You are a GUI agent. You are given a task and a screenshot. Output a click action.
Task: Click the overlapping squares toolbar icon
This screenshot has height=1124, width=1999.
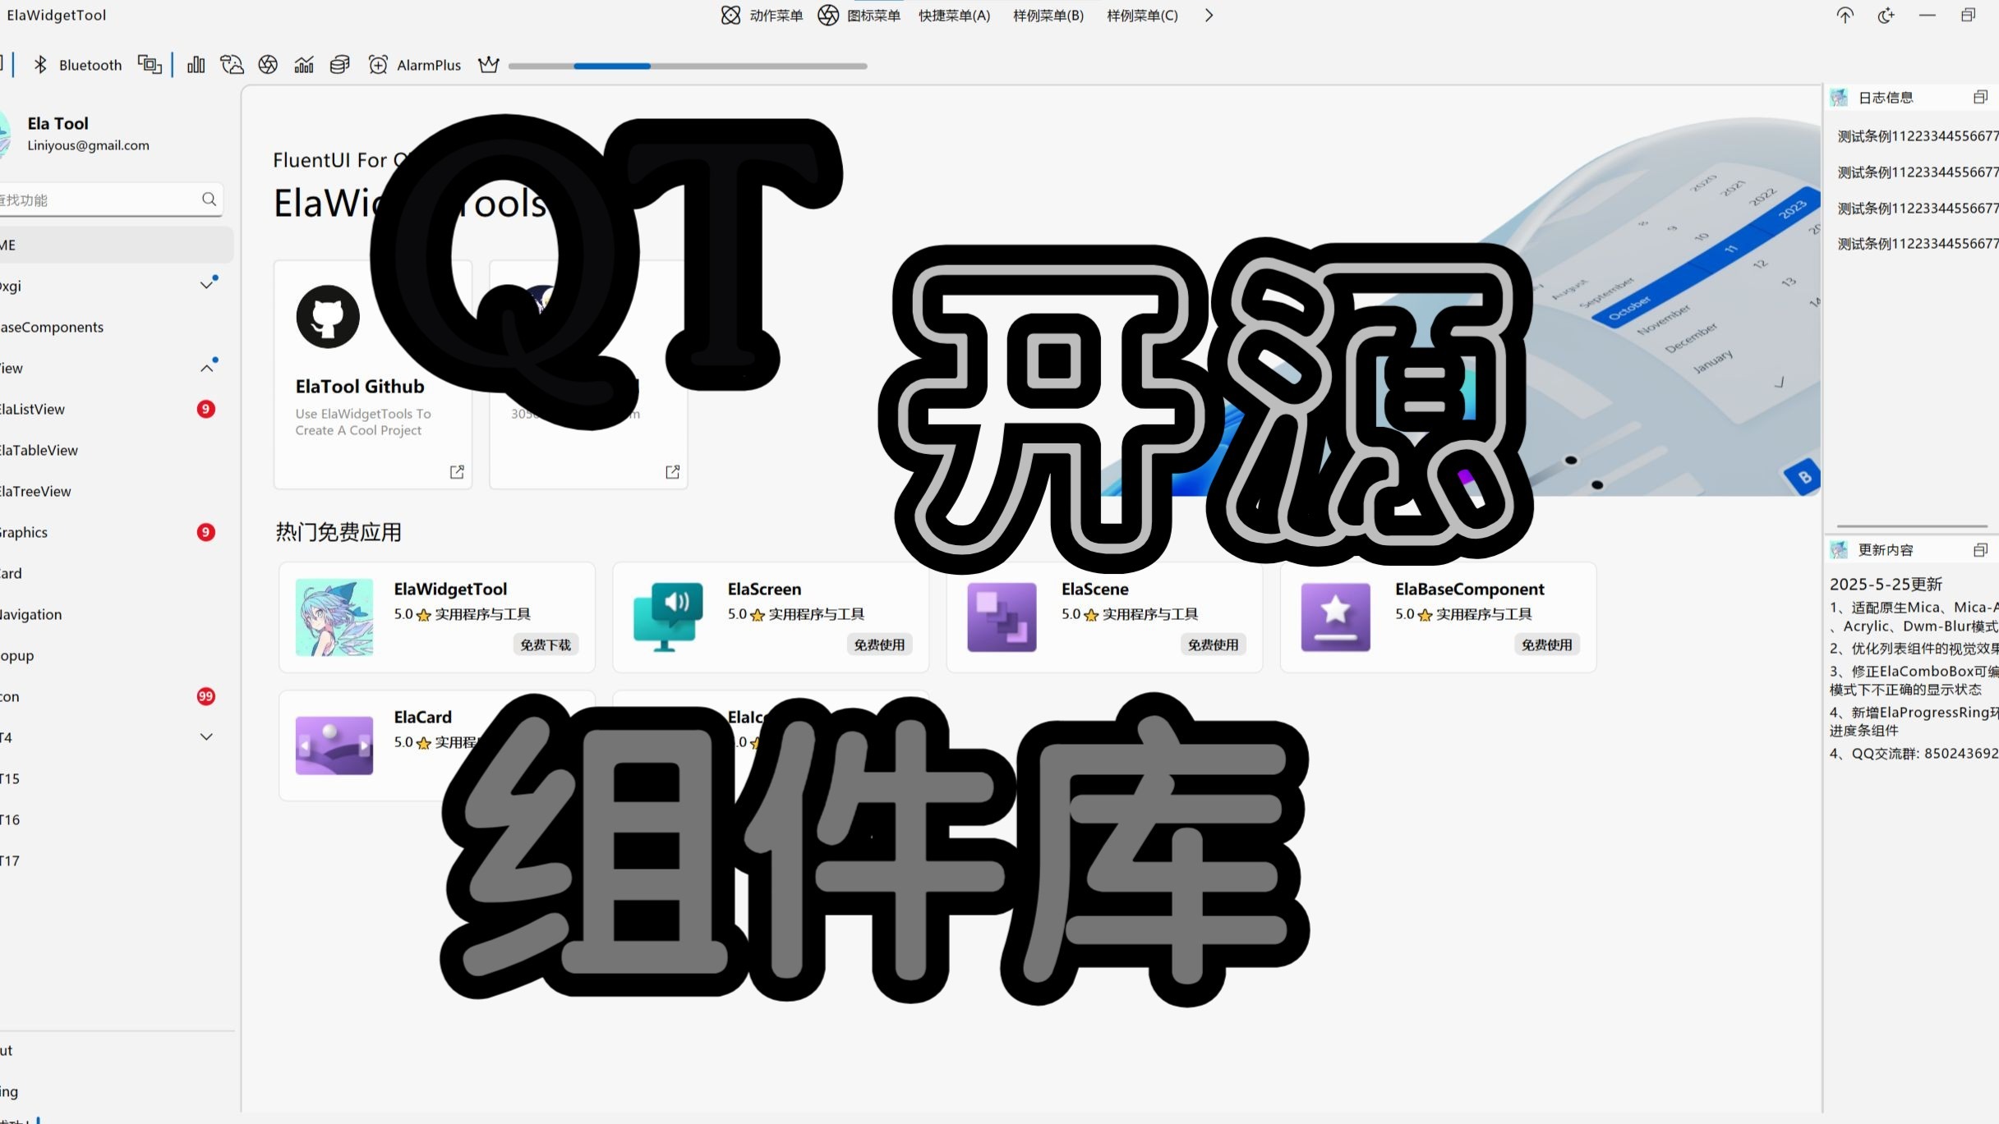coord(149,65)
